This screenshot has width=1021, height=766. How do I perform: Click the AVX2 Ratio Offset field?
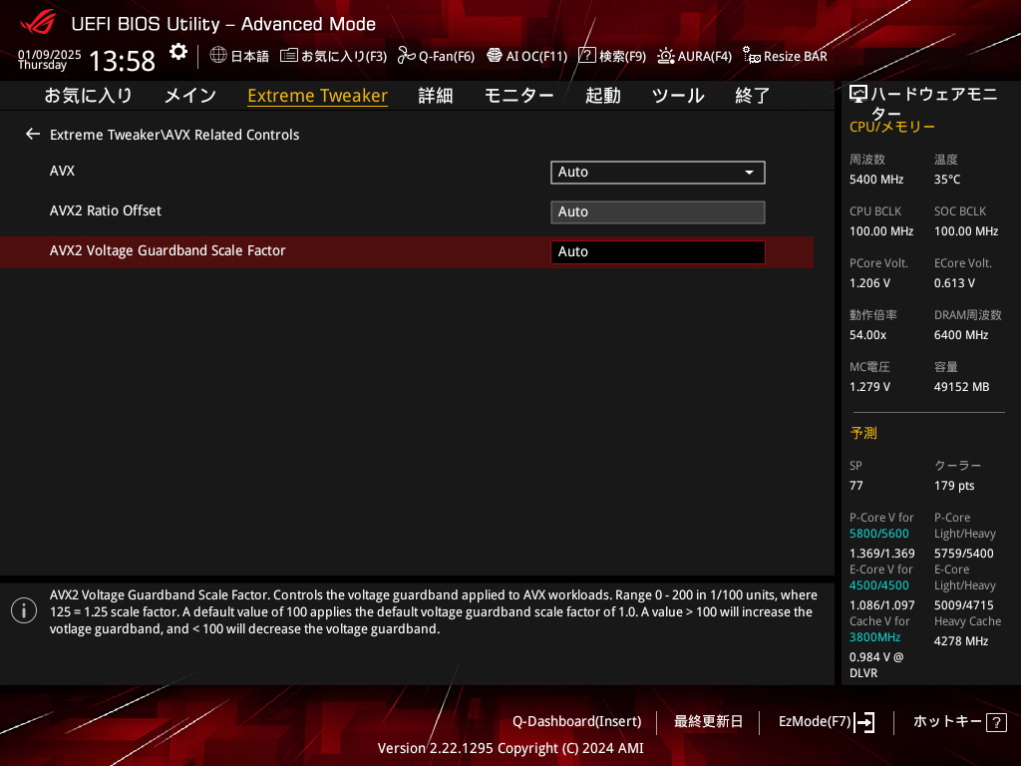(657, 211)
